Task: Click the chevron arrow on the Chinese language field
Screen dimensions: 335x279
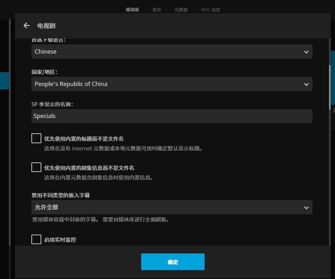Action: click(x=306, y=52)
